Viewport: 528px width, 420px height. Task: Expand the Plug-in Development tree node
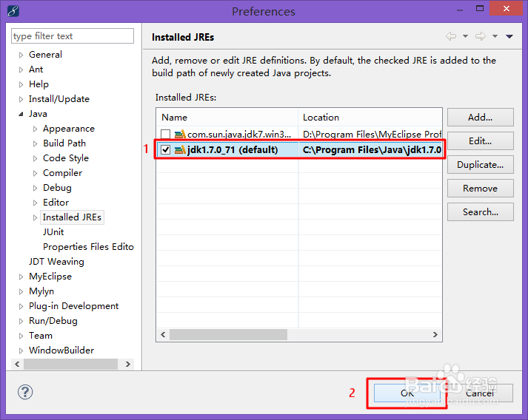click(x=21, y=306)
